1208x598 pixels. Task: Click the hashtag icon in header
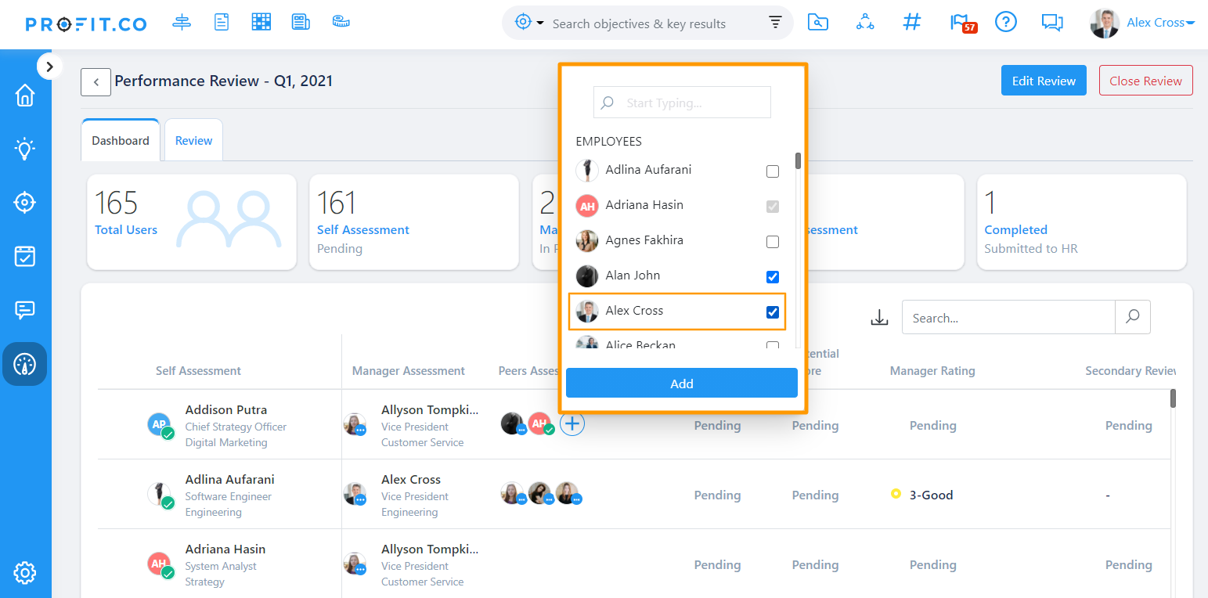pos(911,22)
